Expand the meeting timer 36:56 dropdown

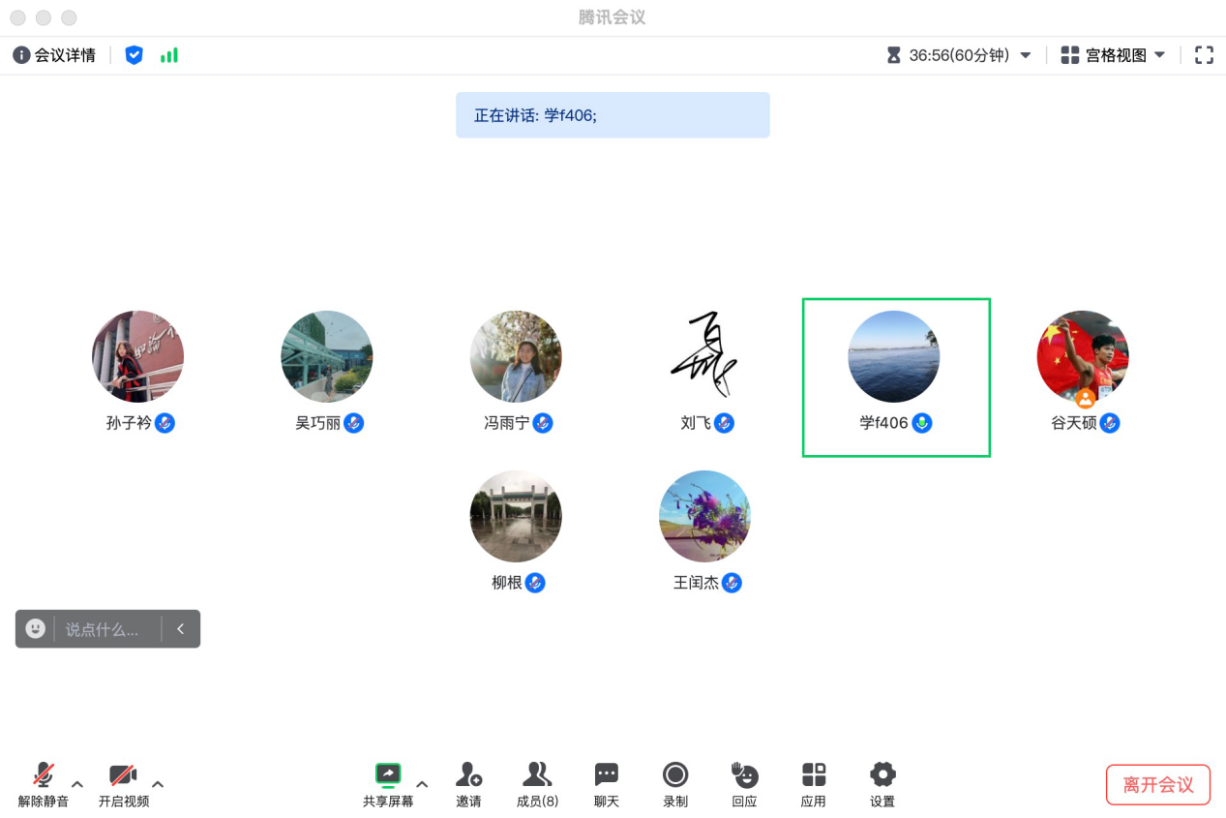[1026, 55]
